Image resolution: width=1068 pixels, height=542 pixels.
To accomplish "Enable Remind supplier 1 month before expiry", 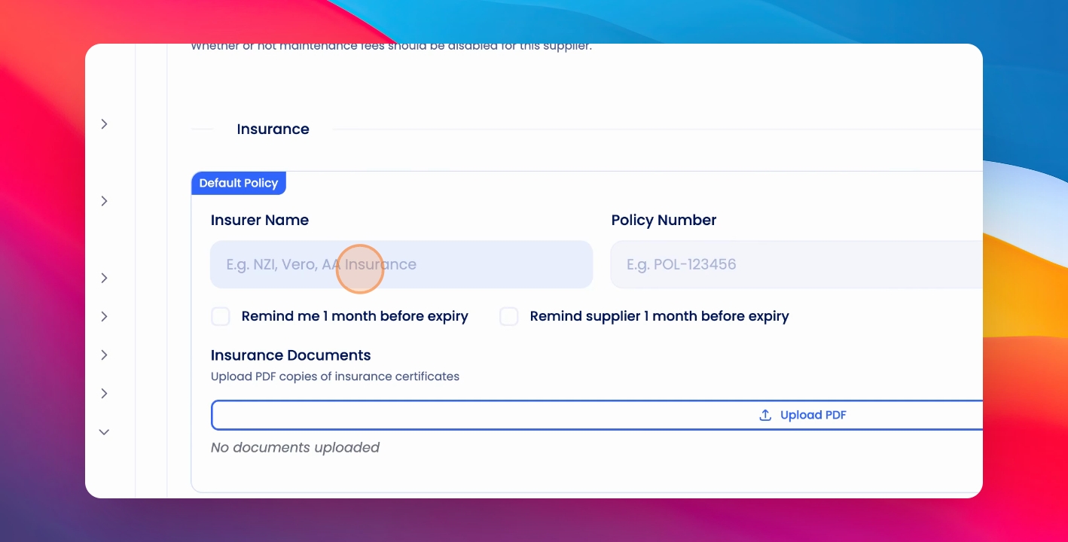I will point(509,316).
